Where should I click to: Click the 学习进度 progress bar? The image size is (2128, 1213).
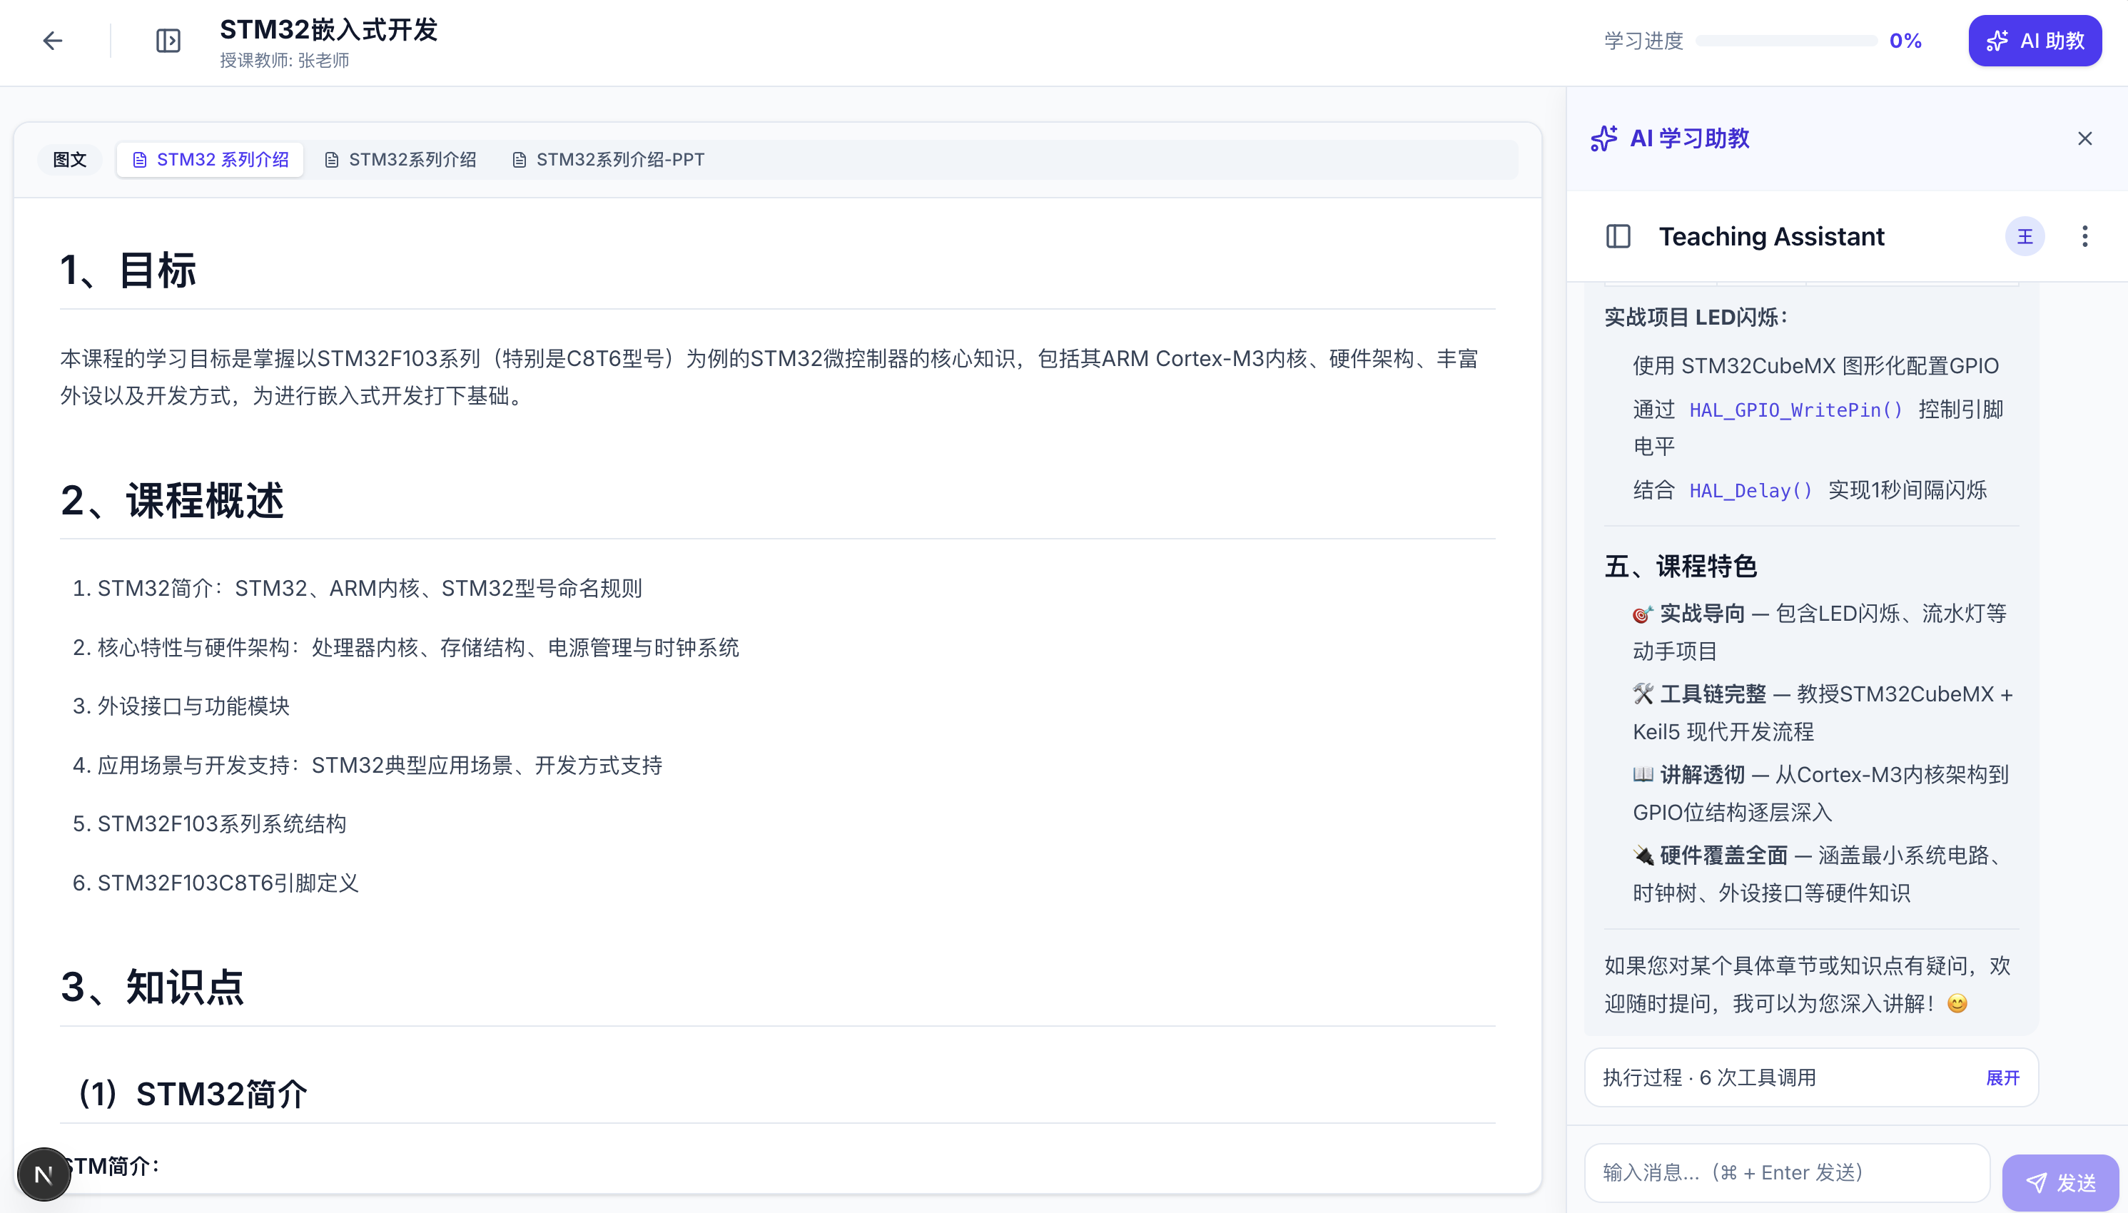click(1786, 41)
